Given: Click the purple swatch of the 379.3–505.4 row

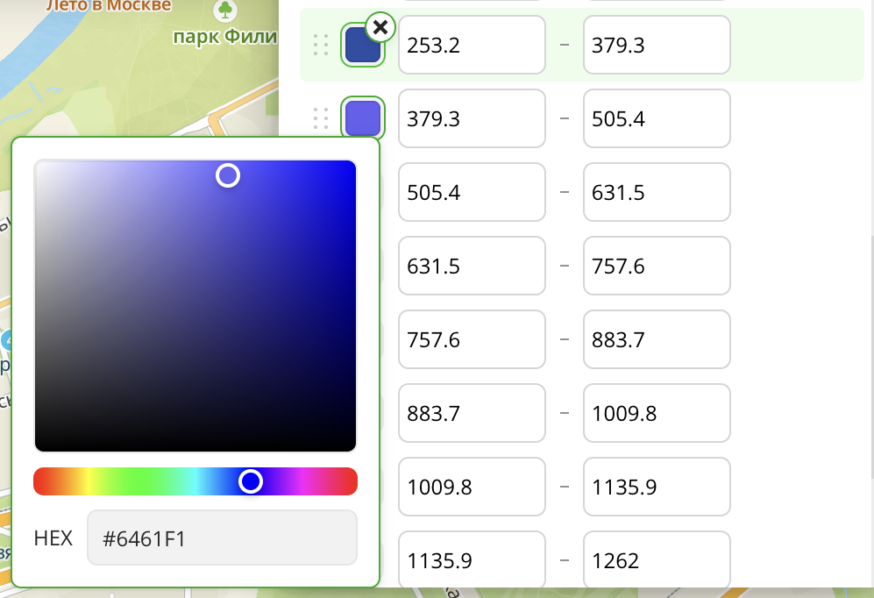Looking at the screenshot, I should point(363,118).
